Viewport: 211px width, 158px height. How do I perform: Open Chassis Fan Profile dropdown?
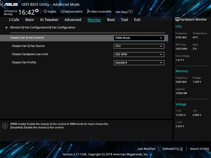(139, 63)
